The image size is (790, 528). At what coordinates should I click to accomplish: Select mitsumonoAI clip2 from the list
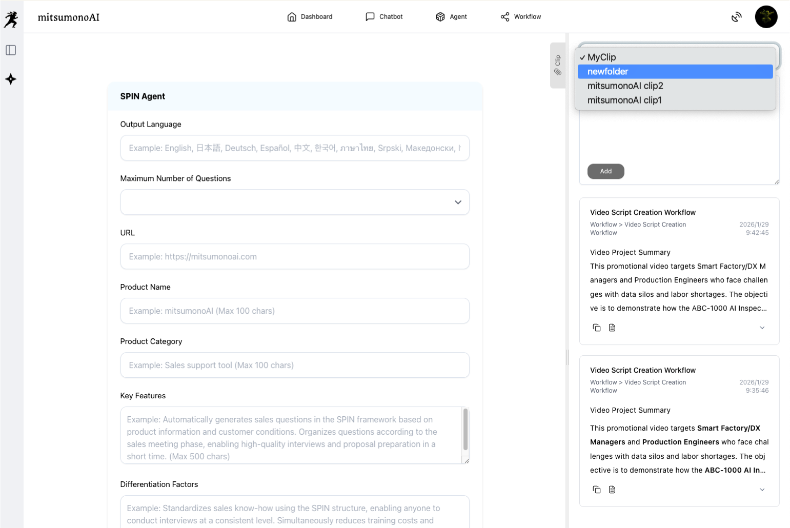point(625,86)
